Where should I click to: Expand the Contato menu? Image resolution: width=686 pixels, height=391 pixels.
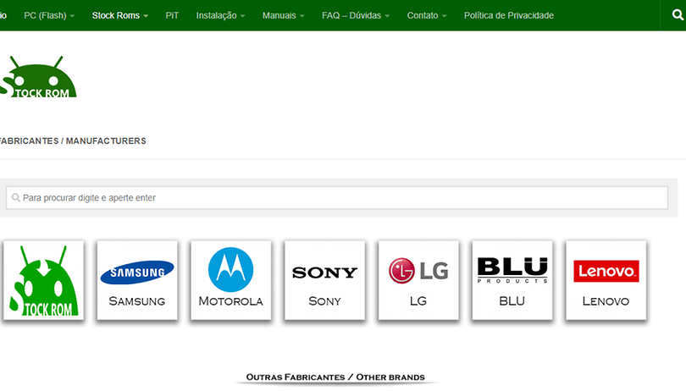(427, 15)
